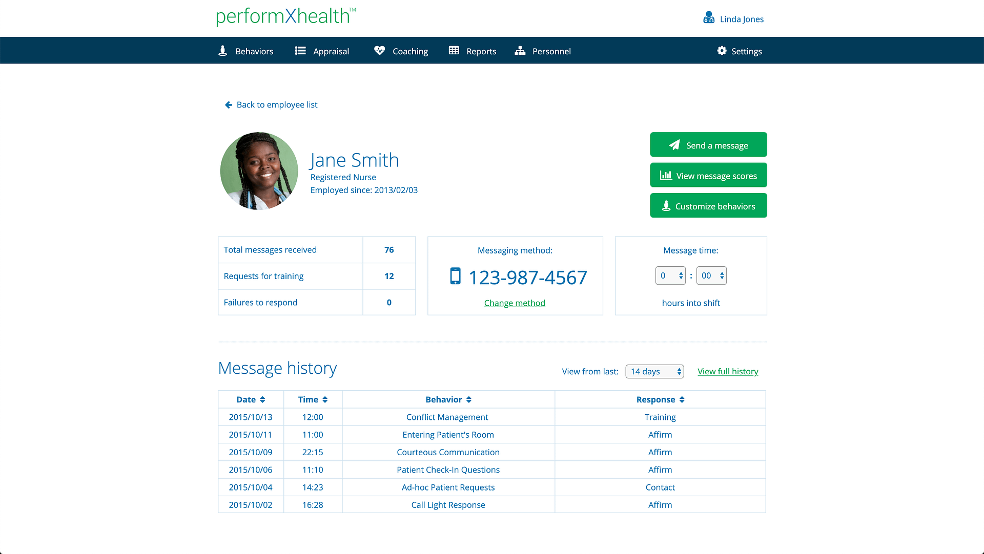Click the paper plane icon on Send a message
This screenshot has height=554, width=984.
674,145
